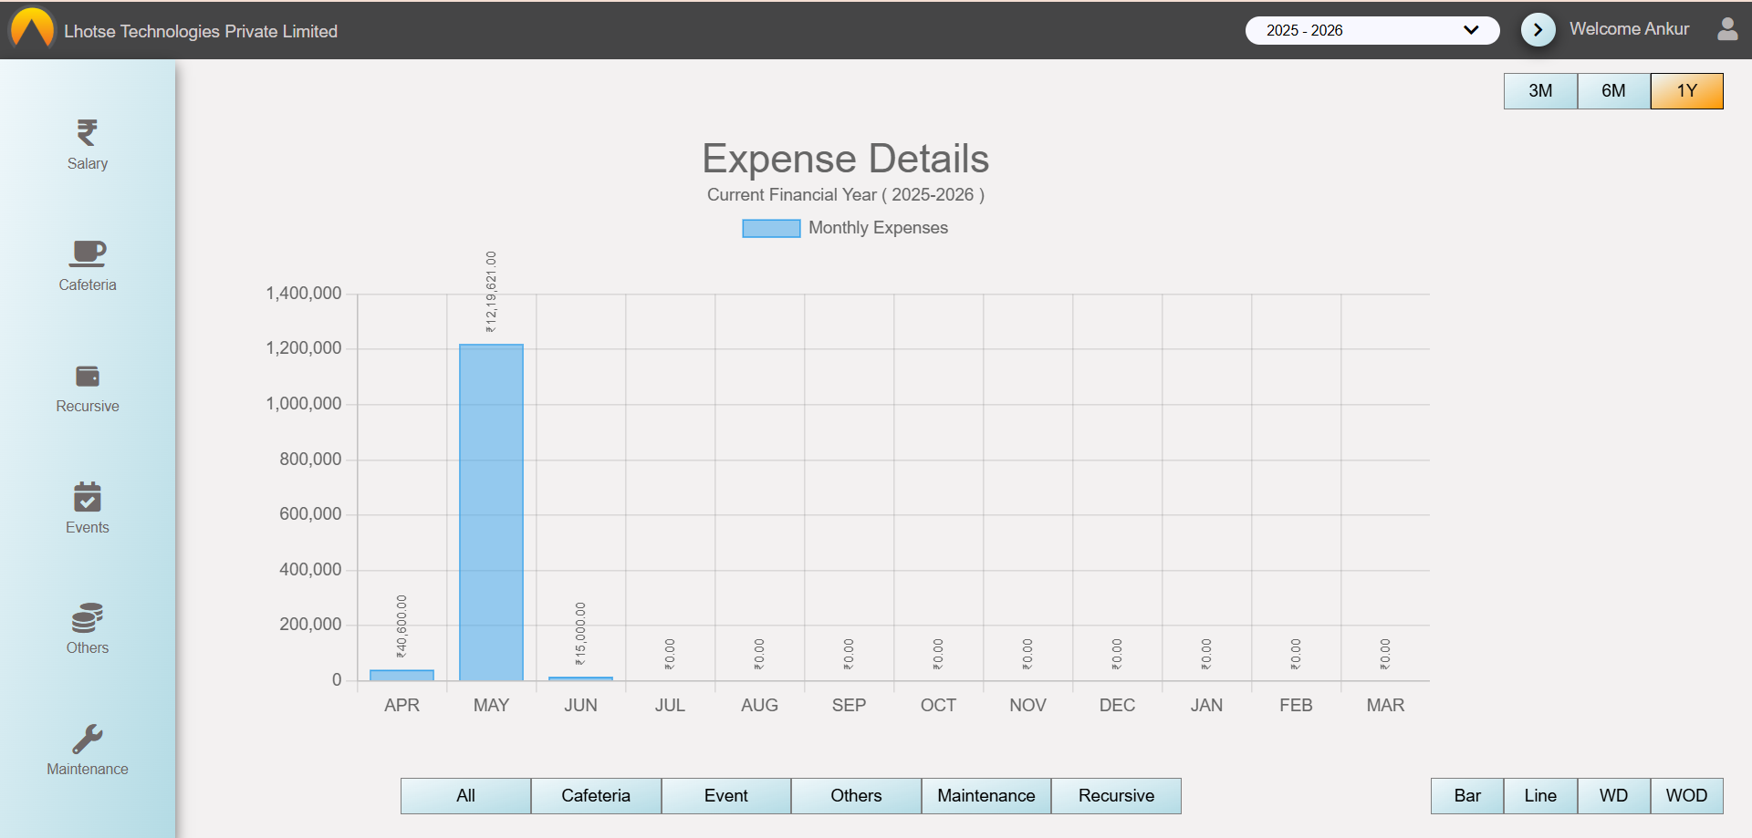This screenshot has width=1752, height=838.
Task: Filter expenses by All
Action: pyautogui.click(x=465, y=796)
